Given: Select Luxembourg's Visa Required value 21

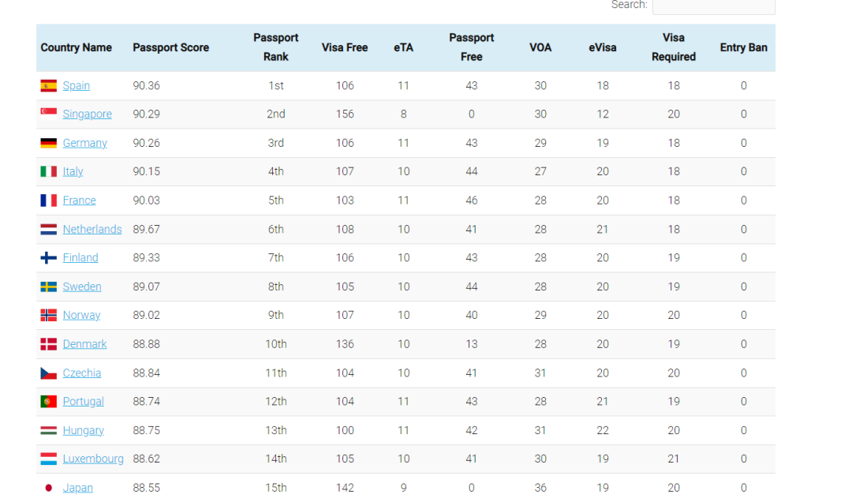Looking at the screenshot, I should point(674,459).
